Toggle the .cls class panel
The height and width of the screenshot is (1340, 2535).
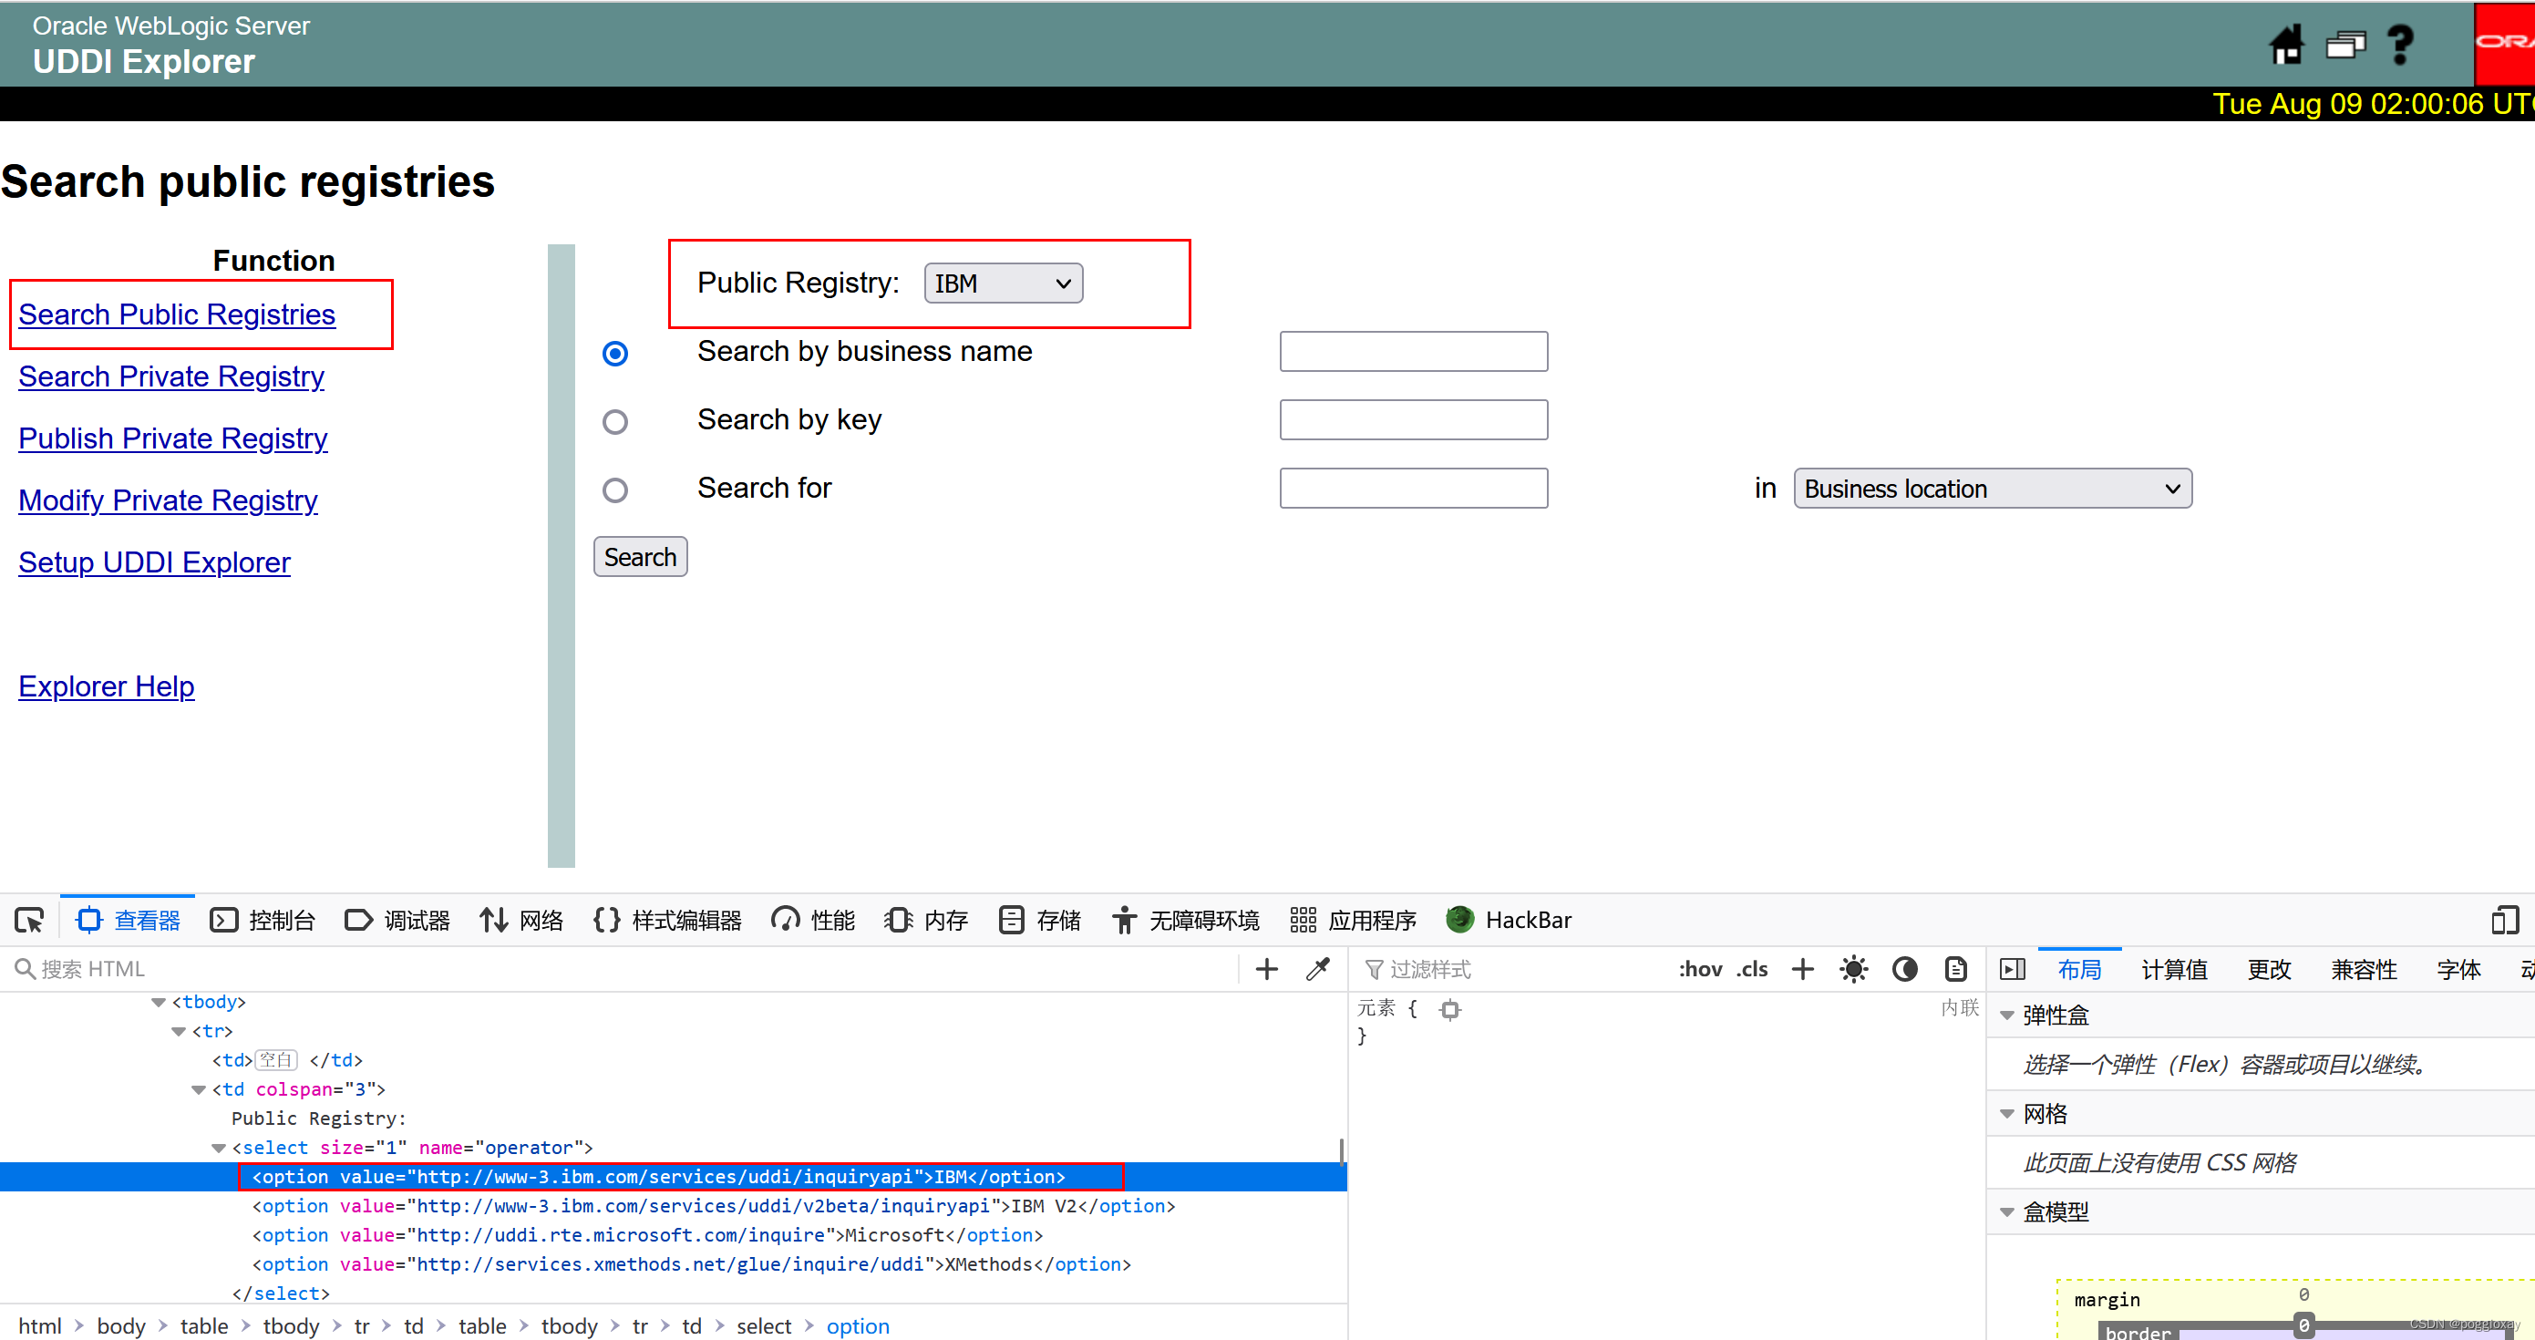tap(1752, 969)
